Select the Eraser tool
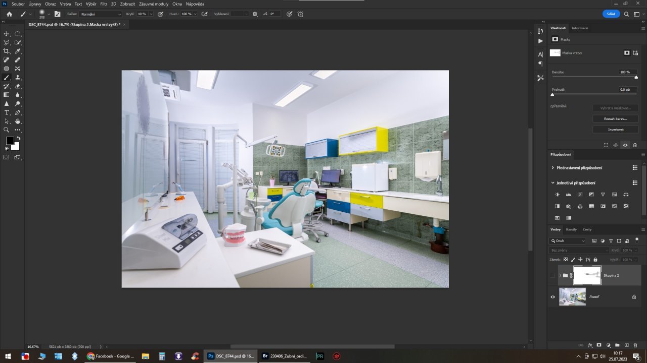This screenshot has width=647, height=363. [x=18, y=86]
